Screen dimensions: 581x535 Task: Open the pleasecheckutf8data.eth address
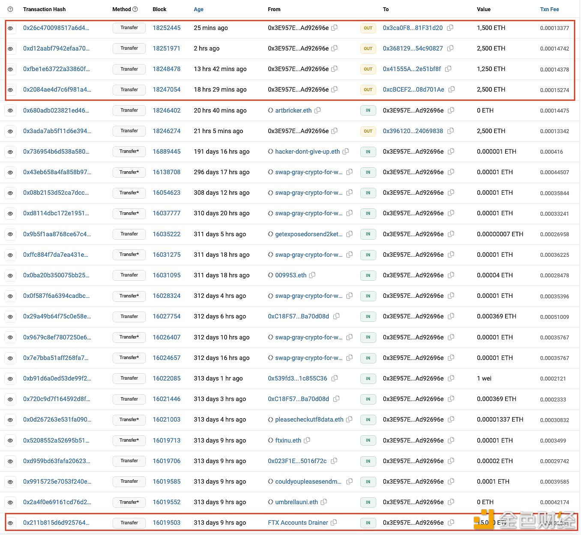point(309,419)
